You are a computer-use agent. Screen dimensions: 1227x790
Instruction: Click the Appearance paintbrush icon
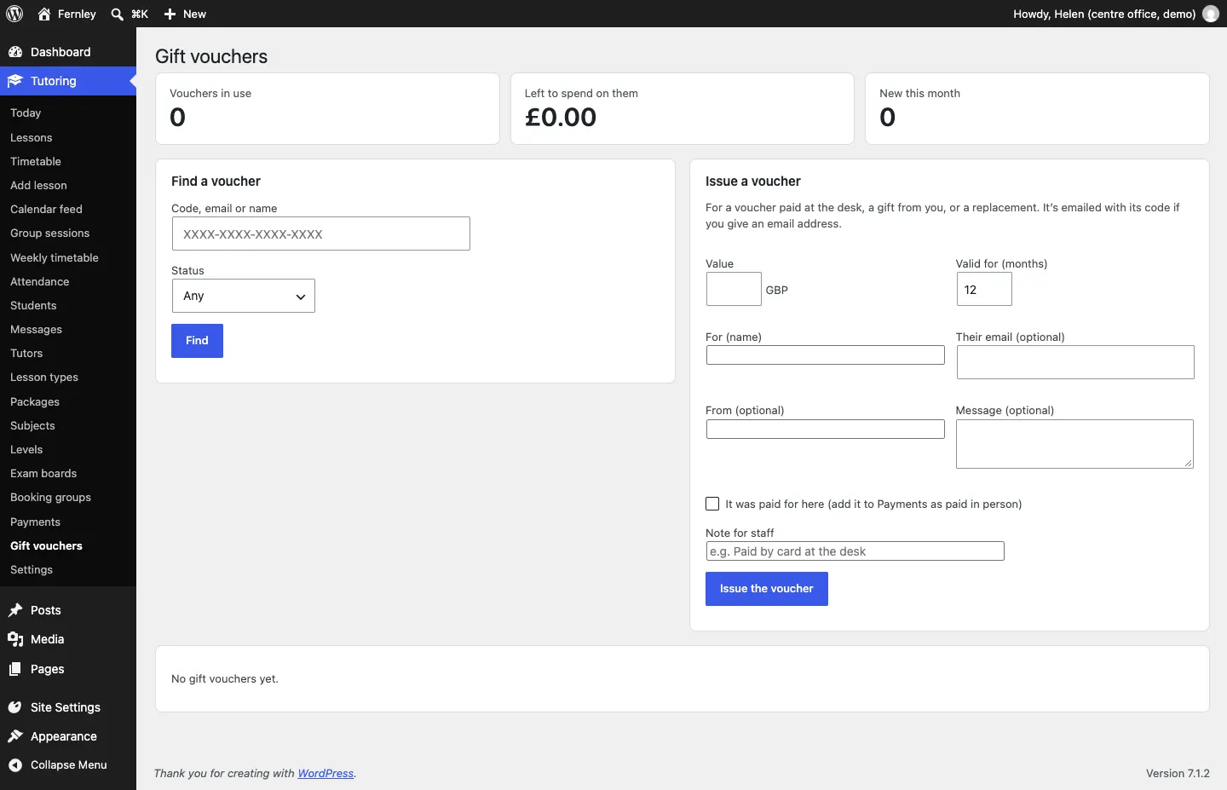(15, 736)
